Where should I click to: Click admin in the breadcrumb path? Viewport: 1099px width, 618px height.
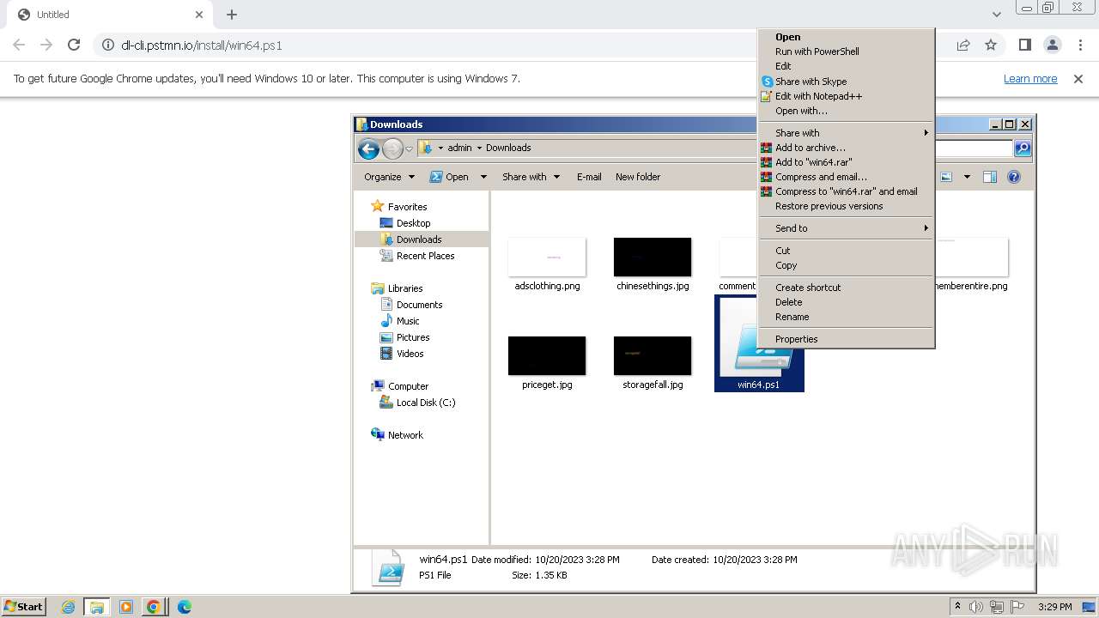(x=459, y=148)
